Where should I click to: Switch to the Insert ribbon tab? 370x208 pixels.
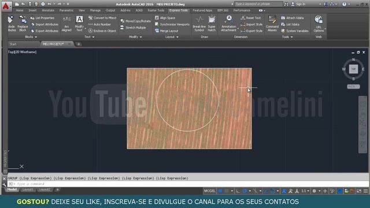32,10
